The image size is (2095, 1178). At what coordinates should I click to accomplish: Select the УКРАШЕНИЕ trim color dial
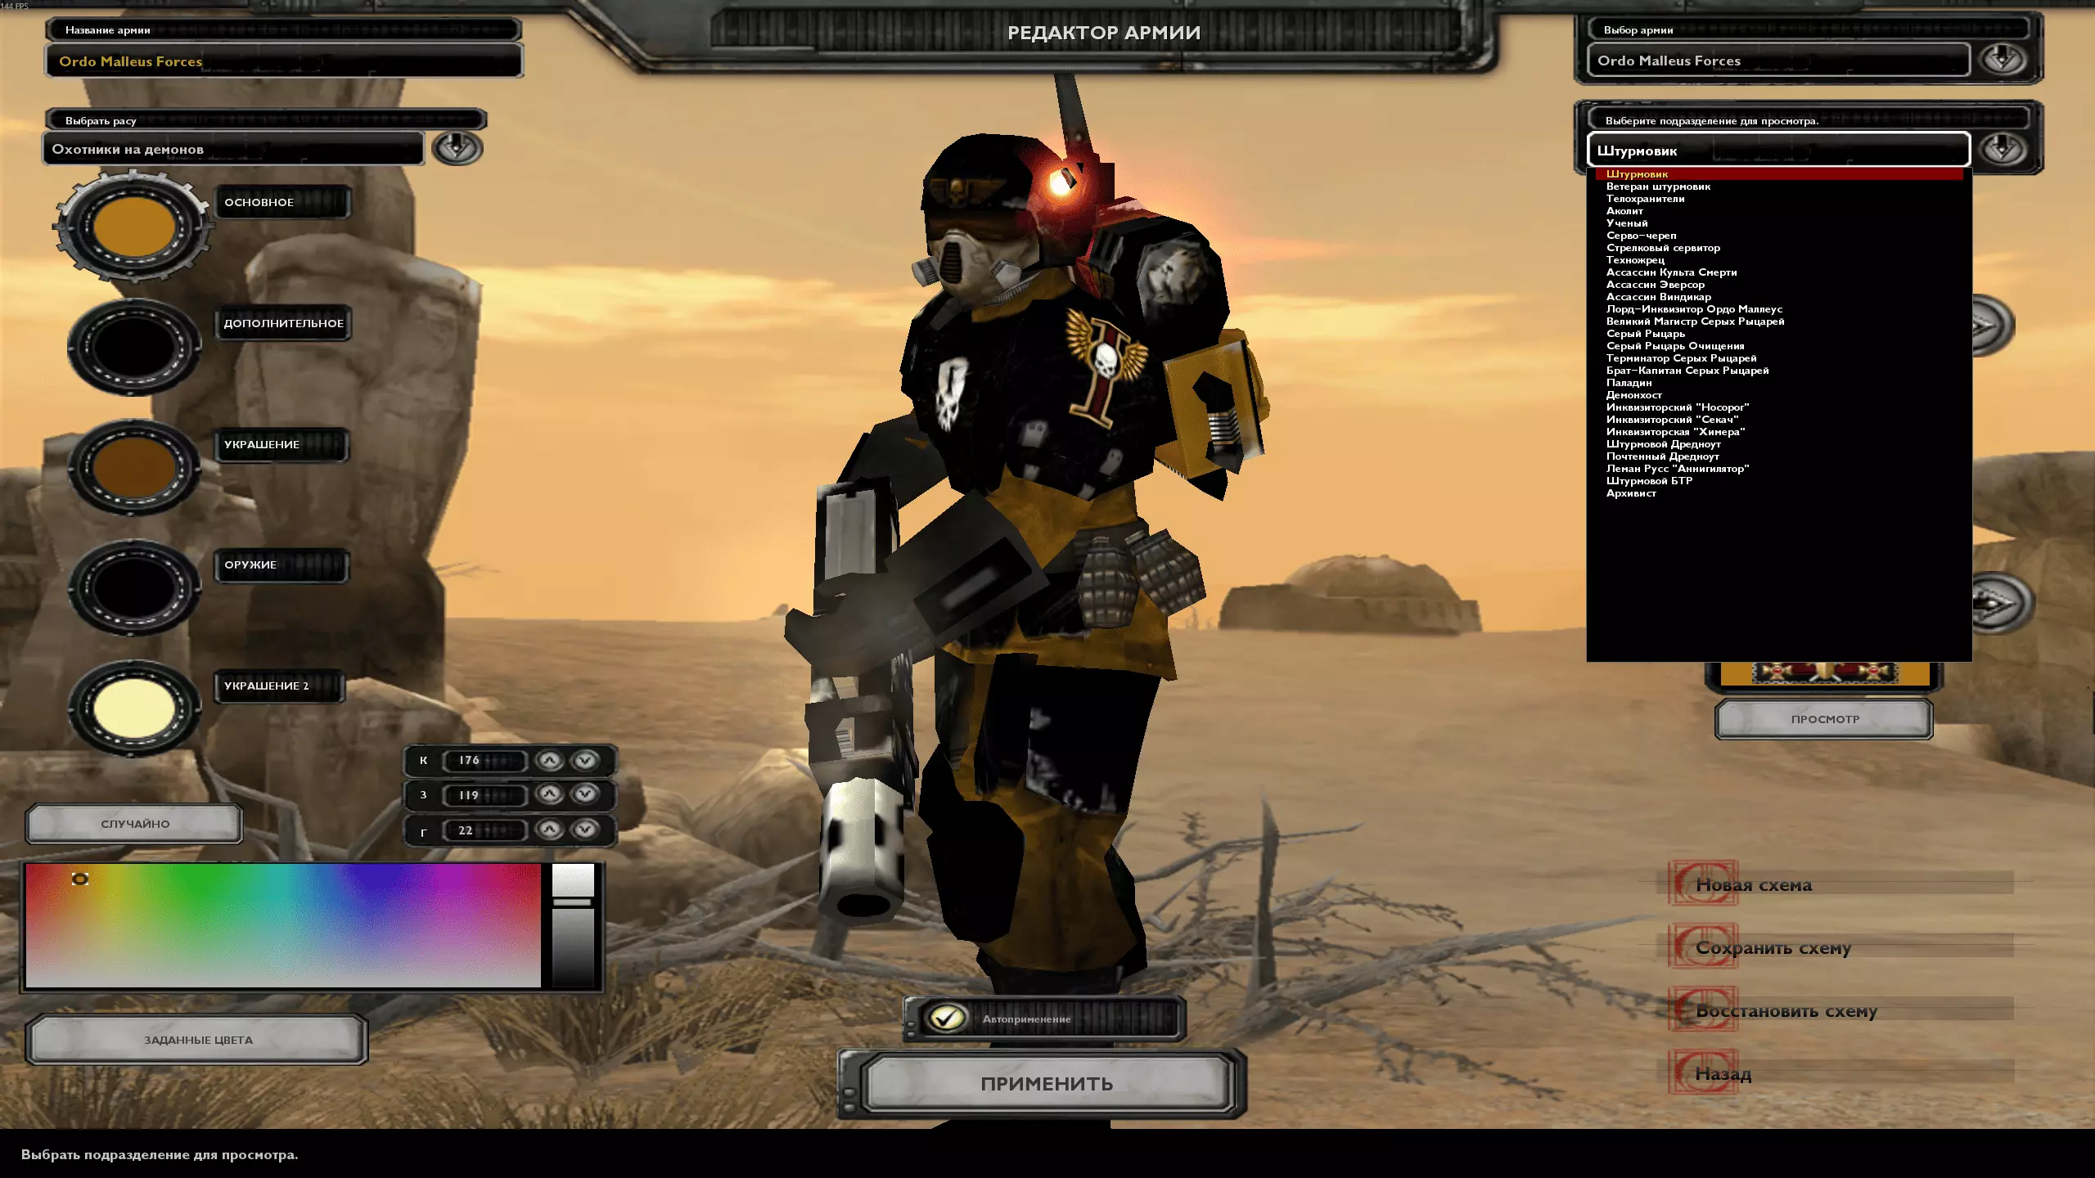(133, 467)
